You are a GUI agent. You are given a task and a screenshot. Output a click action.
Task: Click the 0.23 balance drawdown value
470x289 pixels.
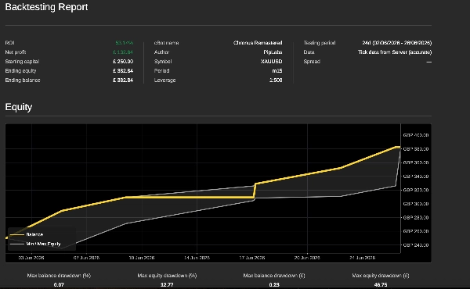coord(274,285)
